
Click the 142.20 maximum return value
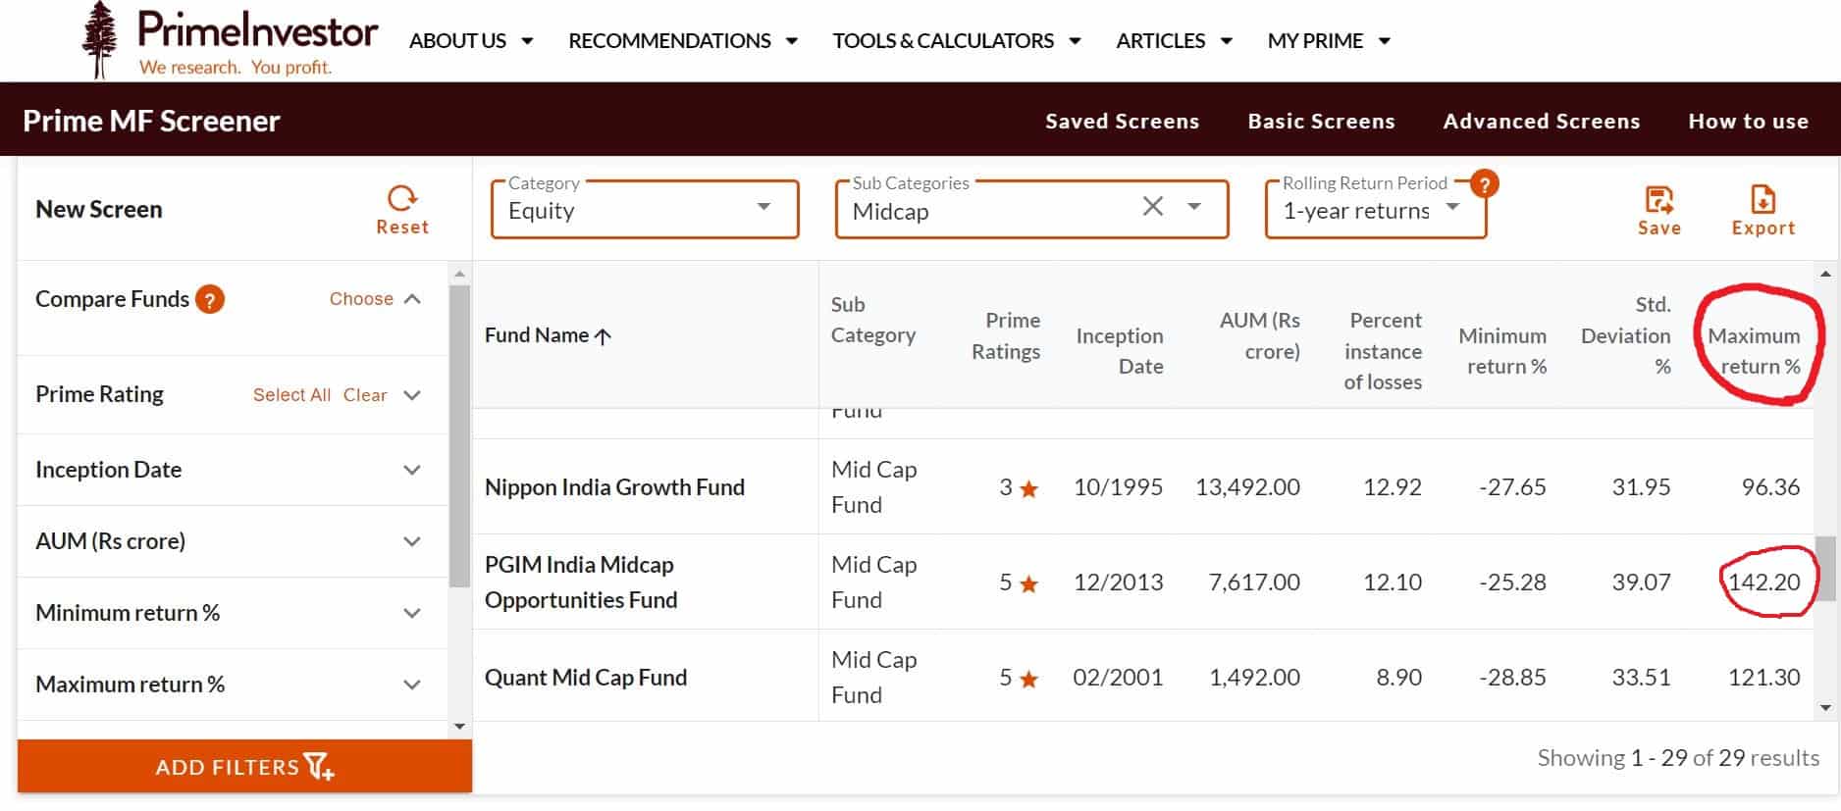[x=1763, y=583]
